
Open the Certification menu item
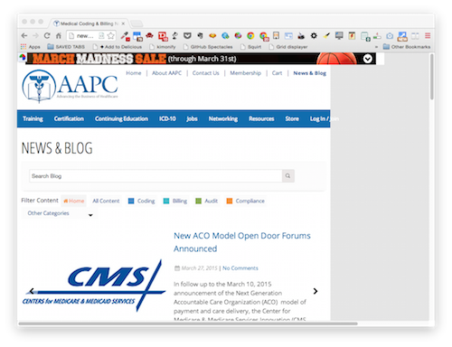[69, 118]
